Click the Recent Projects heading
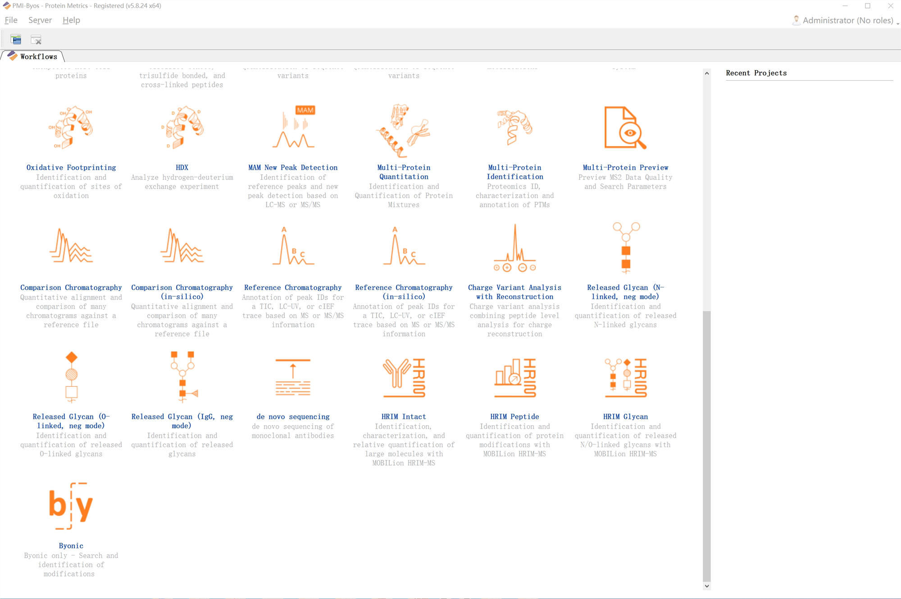Screen dimensions: 901x599 (x=756, y=73)
